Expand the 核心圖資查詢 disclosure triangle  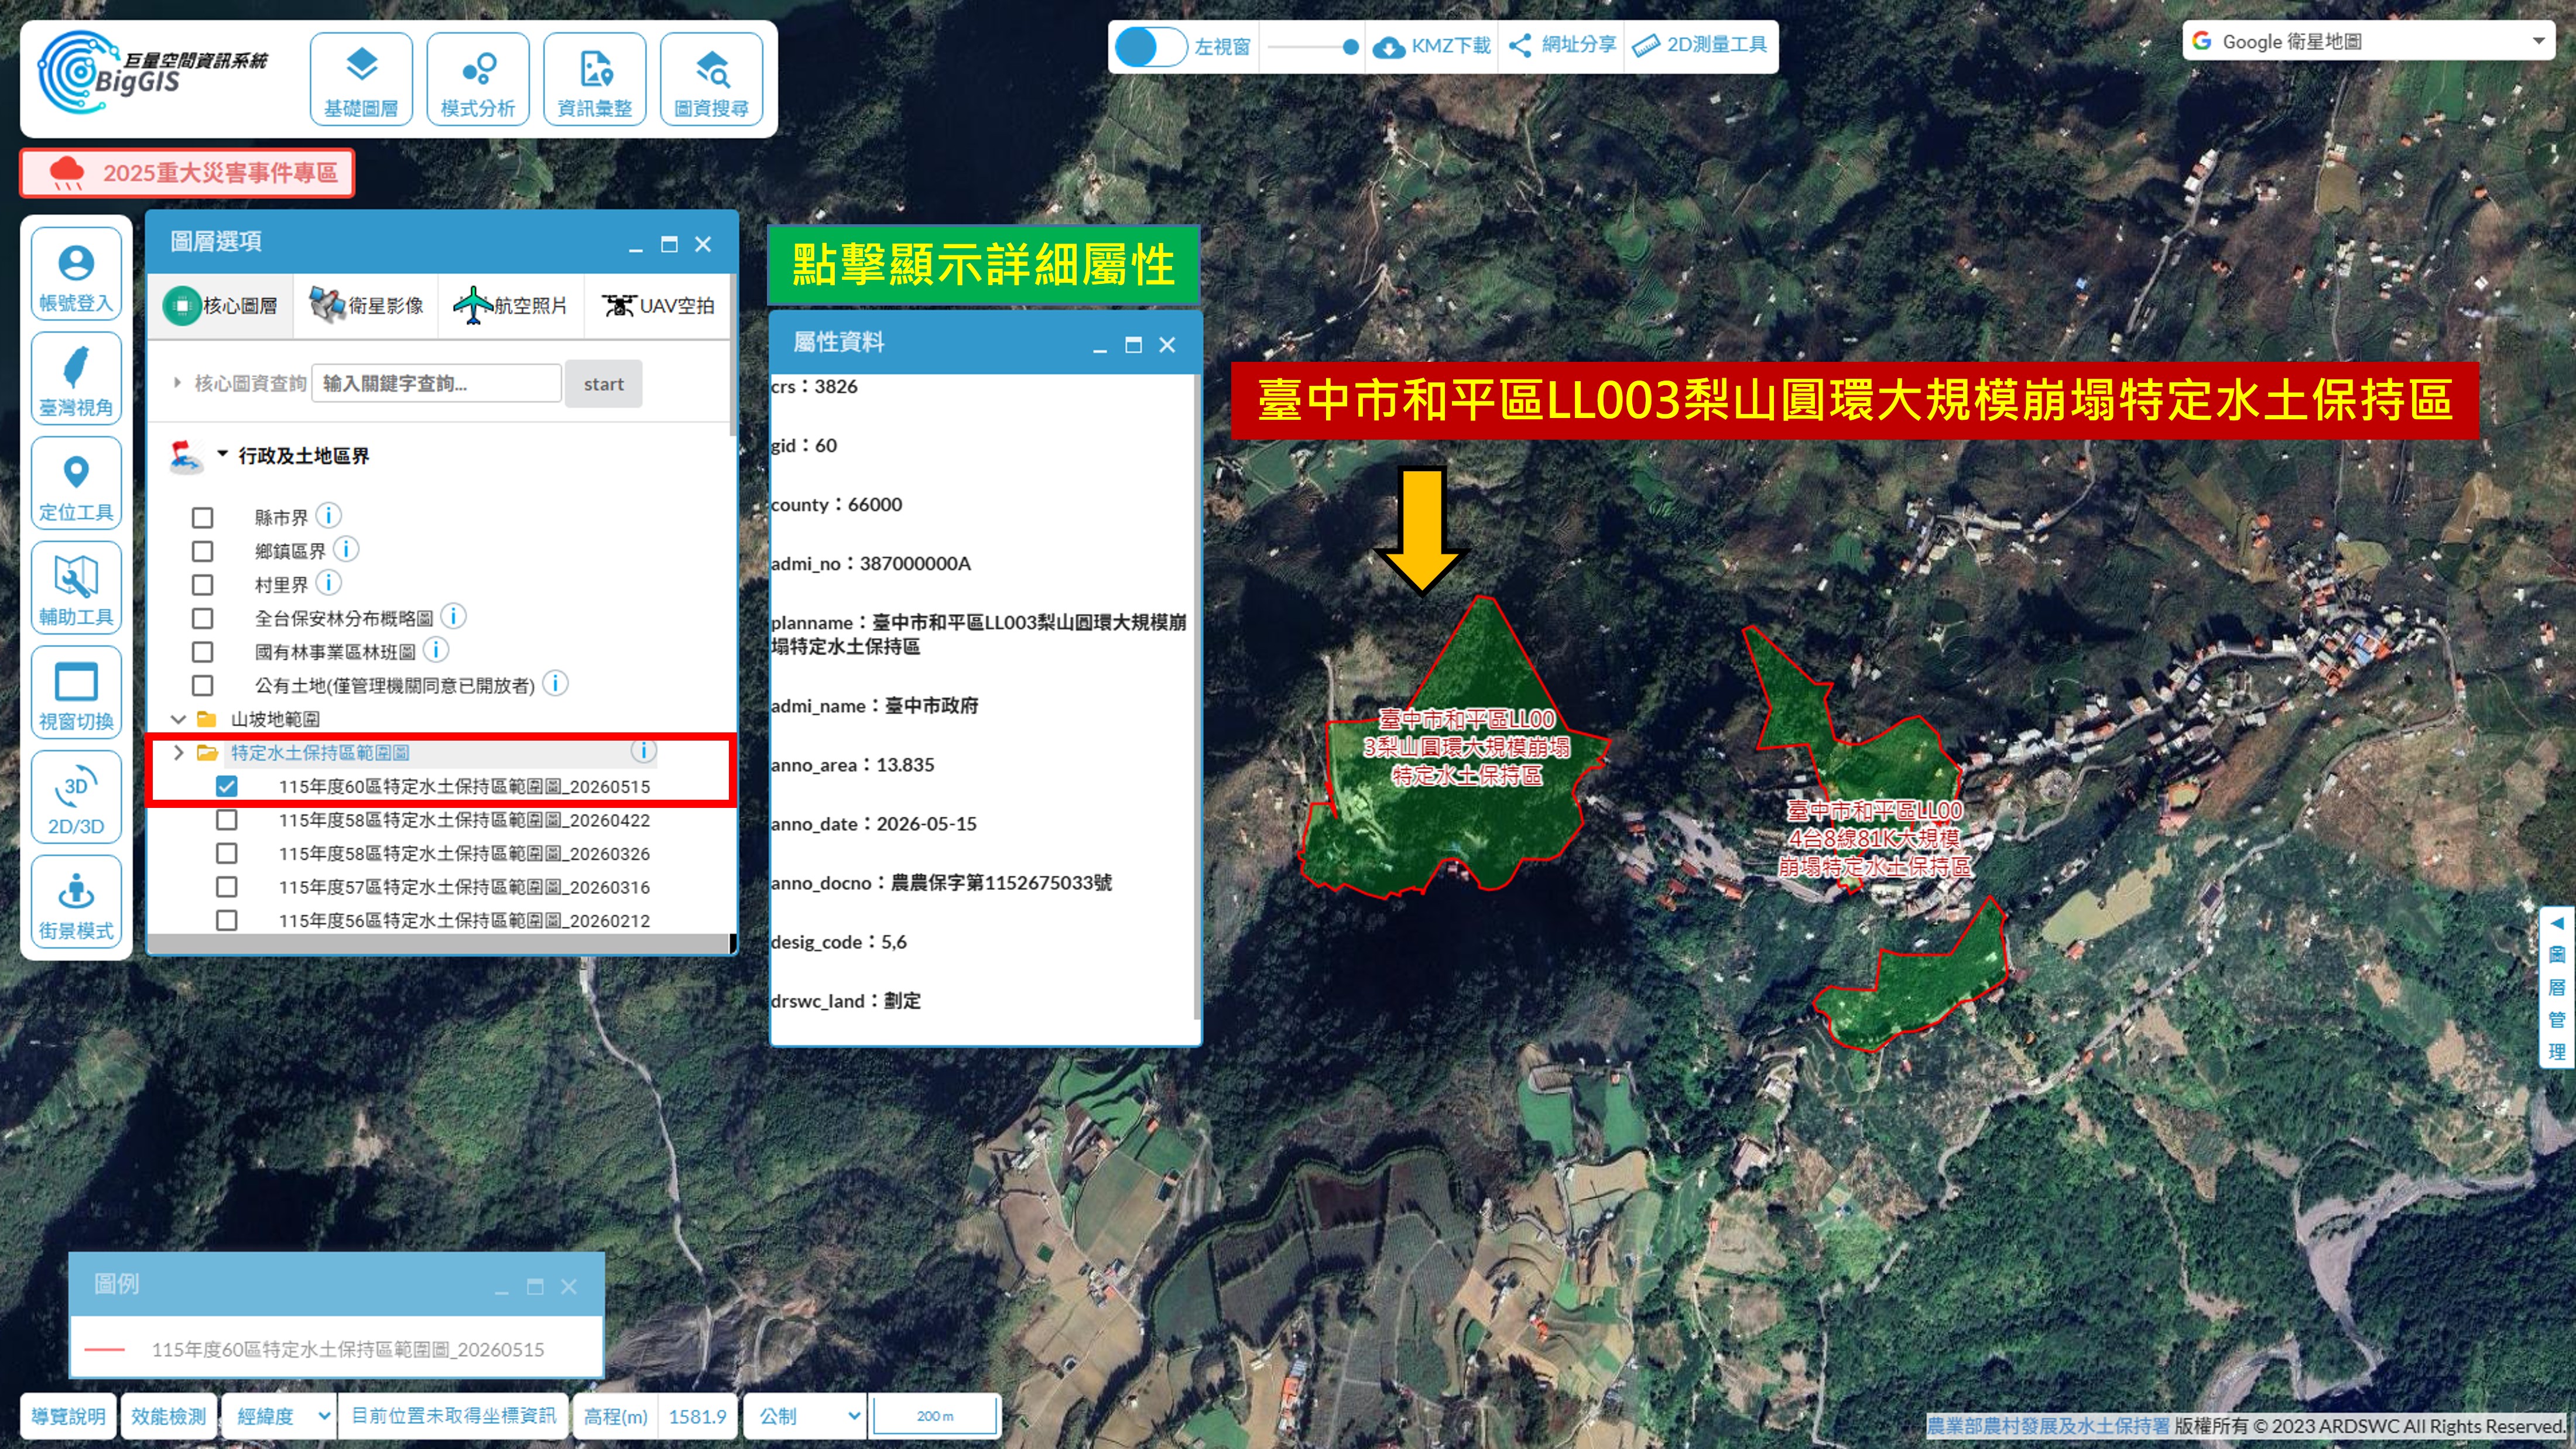click(177, 383)
